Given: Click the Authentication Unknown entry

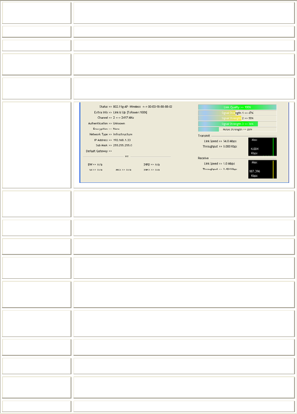Looking at the screenshot, I should pyautogui.click(x=107, y=123).
